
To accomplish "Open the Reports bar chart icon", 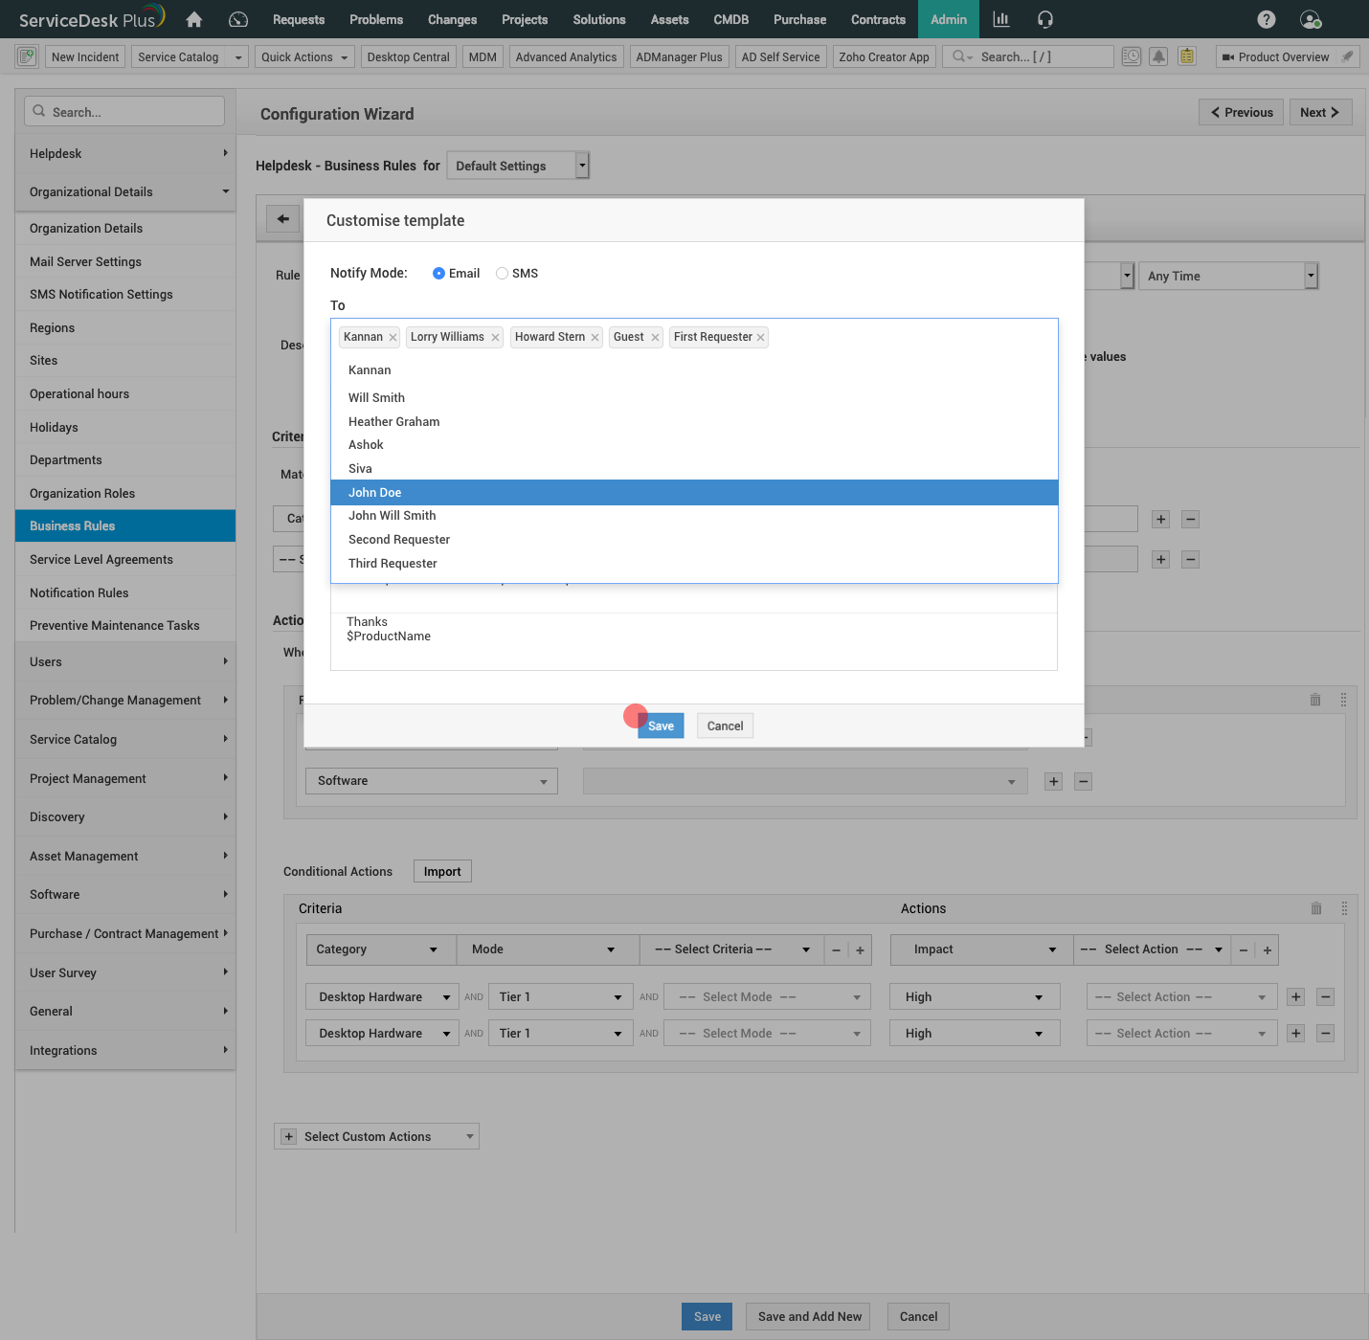I will (1001, 19).
